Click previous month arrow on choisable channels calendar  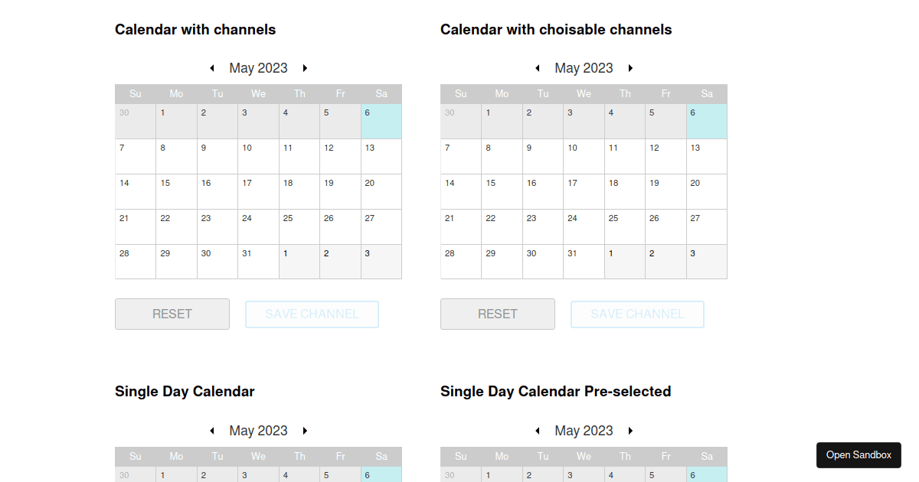pos(538,67)
